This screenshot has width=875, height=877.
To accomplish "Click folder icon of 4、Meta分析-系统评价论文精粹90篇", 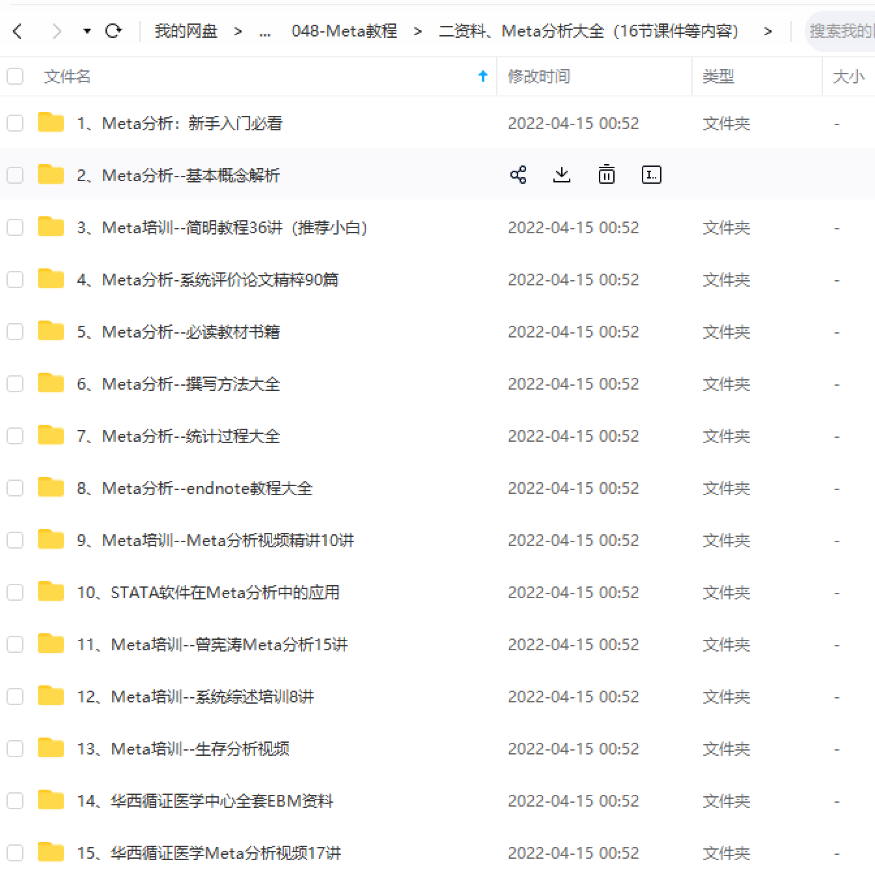I will pyautogui.click(x=51, y=279).
